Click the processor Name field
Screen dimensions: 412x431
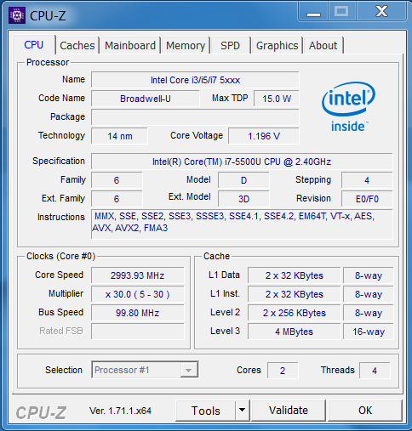pos(195,80)
